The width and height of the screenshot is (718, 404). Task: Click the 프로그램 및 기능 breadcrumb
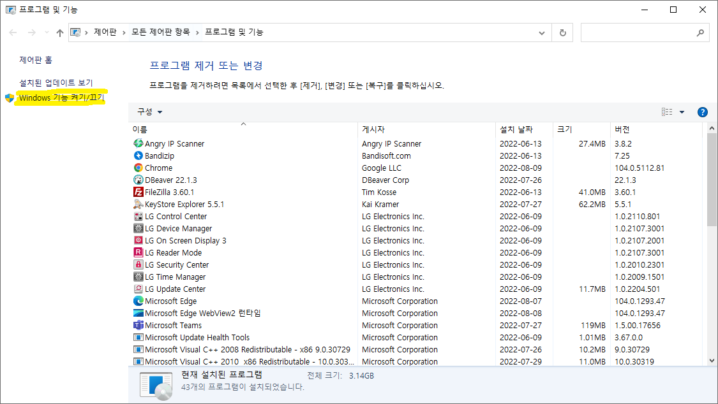click(234, 32)
